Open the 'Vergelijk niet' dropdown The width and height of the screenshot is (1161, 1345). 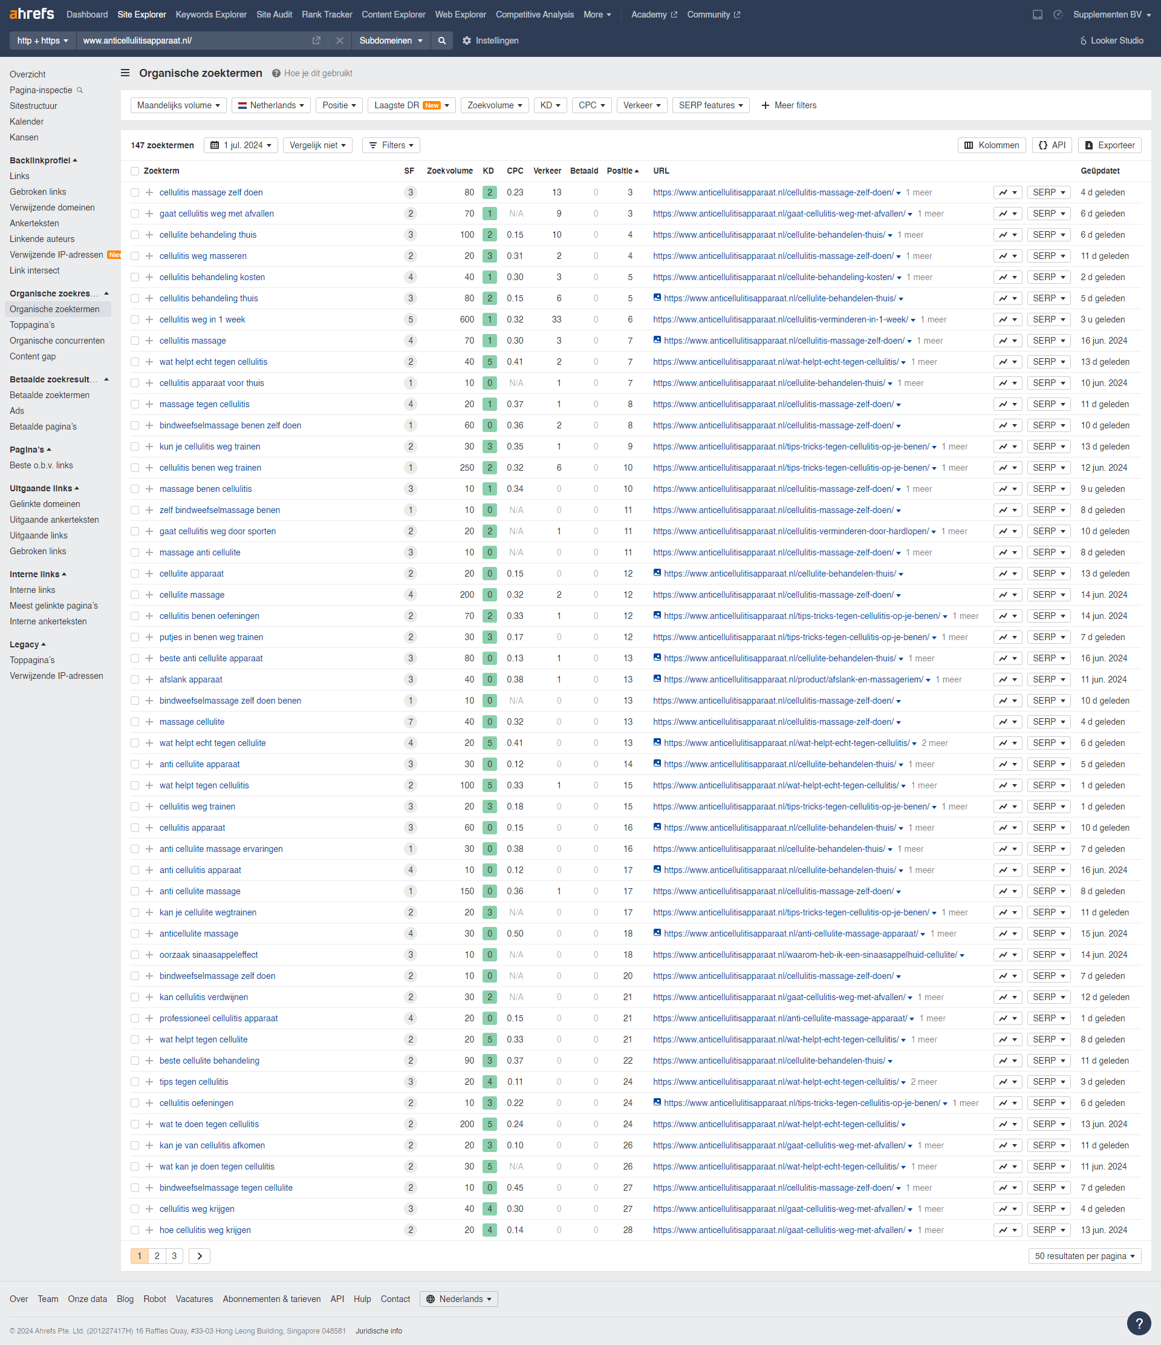[x=317, y=145]
